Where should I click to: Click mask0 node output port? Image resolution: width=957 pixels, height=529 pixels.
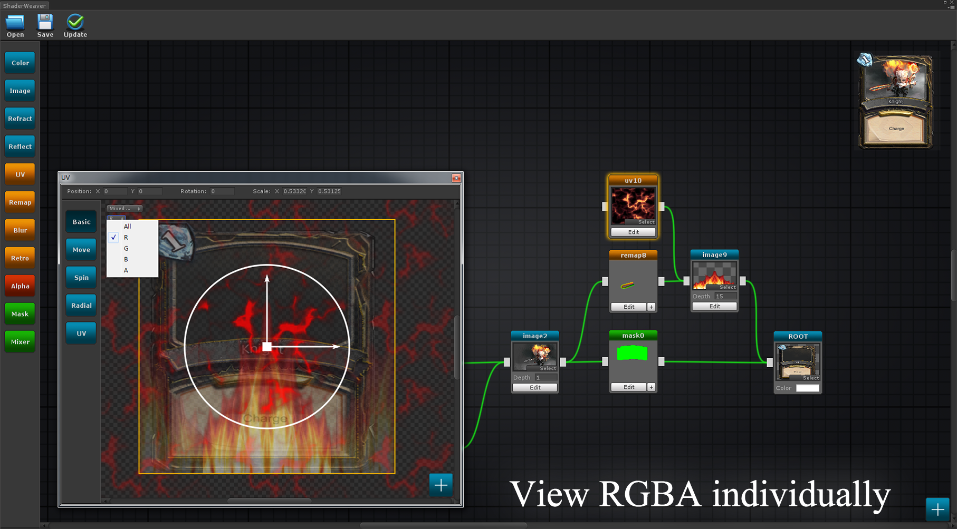click(662, 361)
